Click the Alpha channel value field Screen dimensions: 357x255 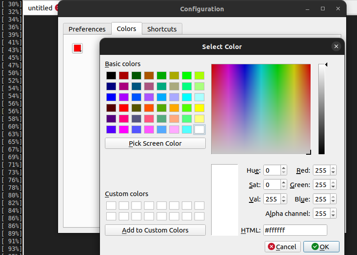pyautogui.click(x=322, y=213)
